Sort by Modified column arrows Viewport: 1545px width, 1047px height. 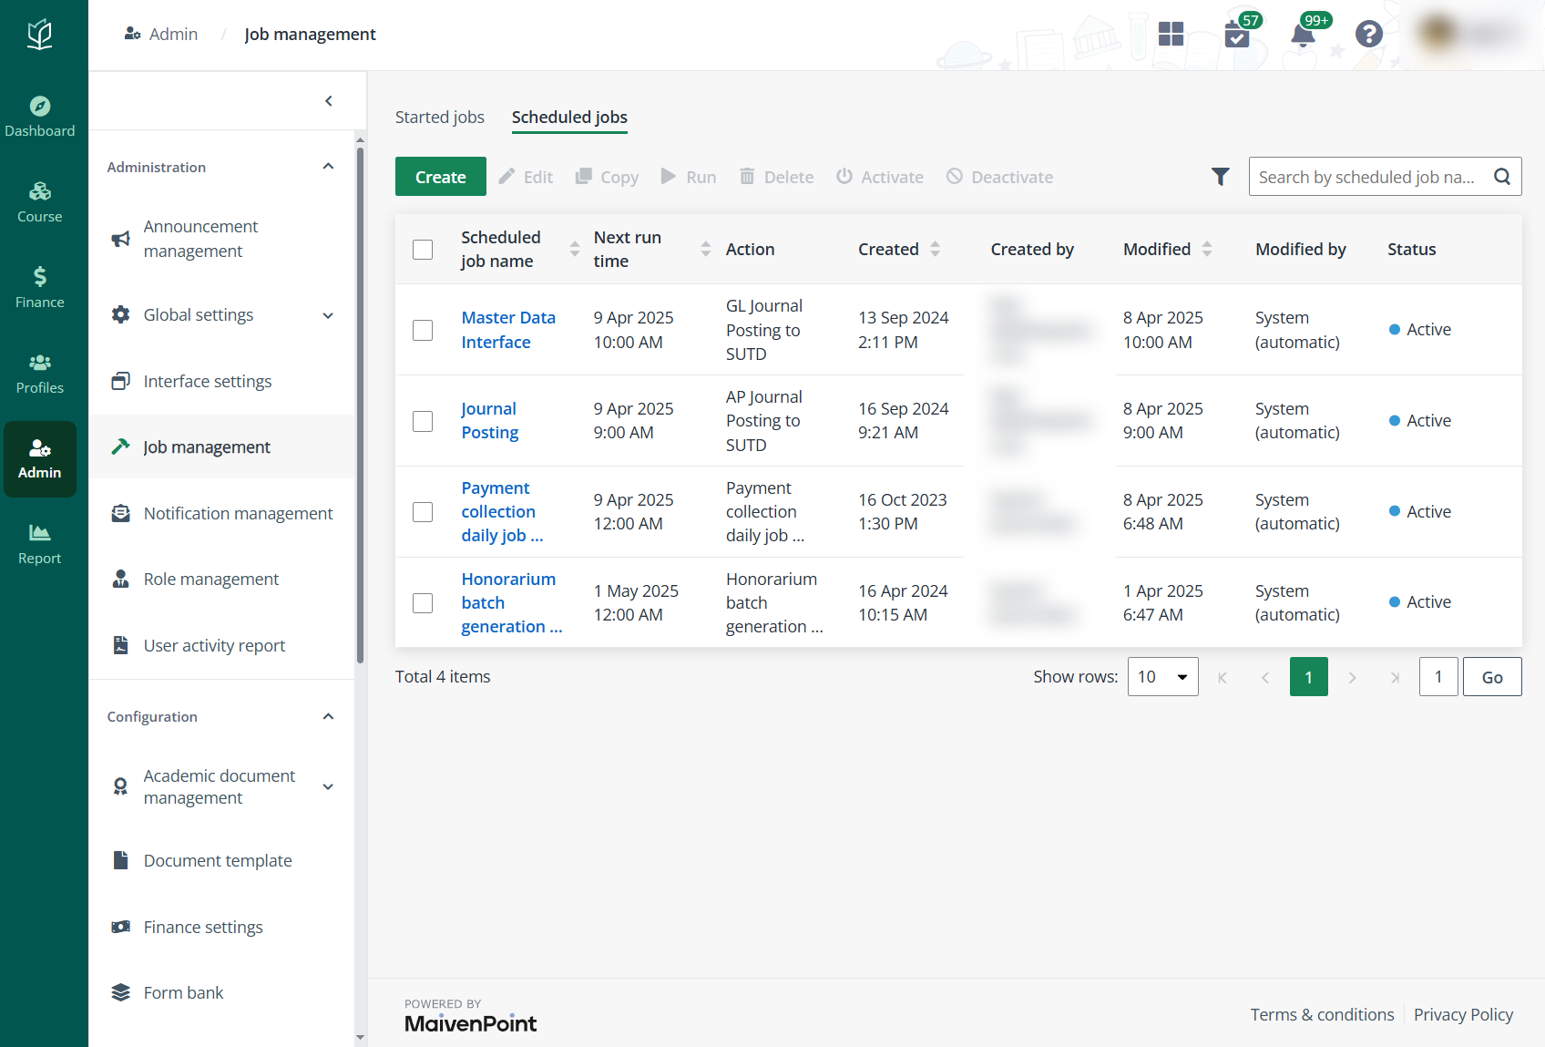coord(1207,249)
